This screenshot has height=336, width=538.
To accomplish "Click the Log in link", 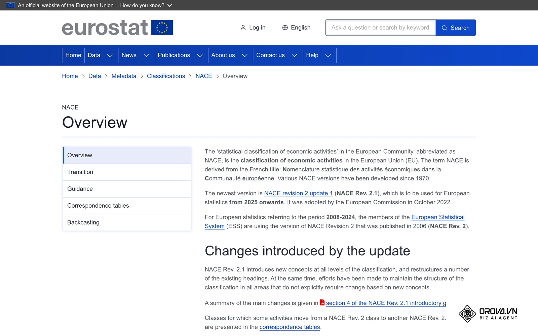I will (253, 28).
